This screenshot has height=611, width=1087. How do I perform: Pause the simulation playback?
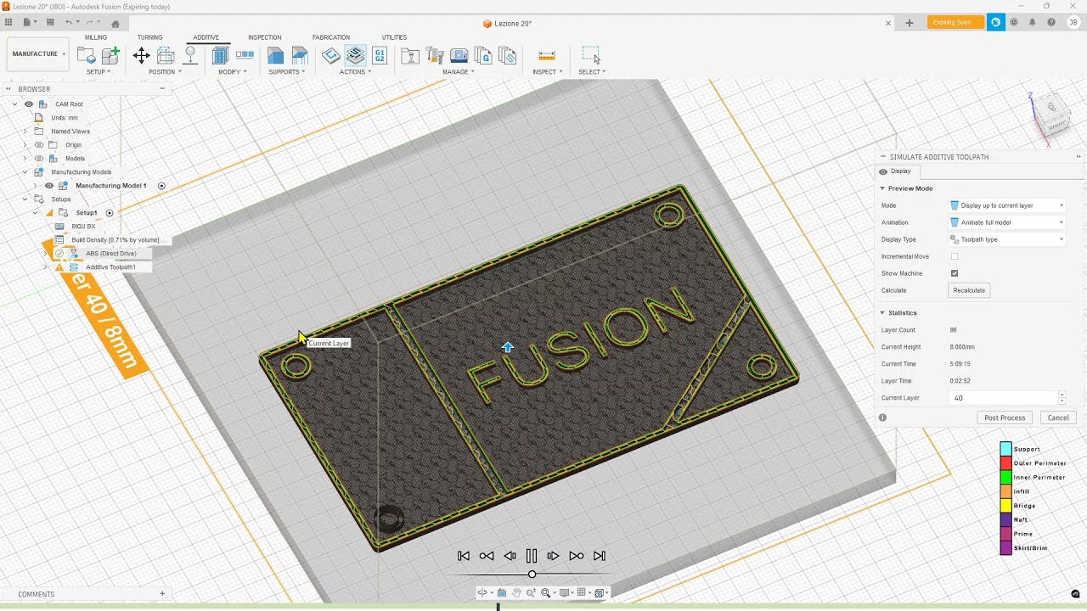click(532, 556)
